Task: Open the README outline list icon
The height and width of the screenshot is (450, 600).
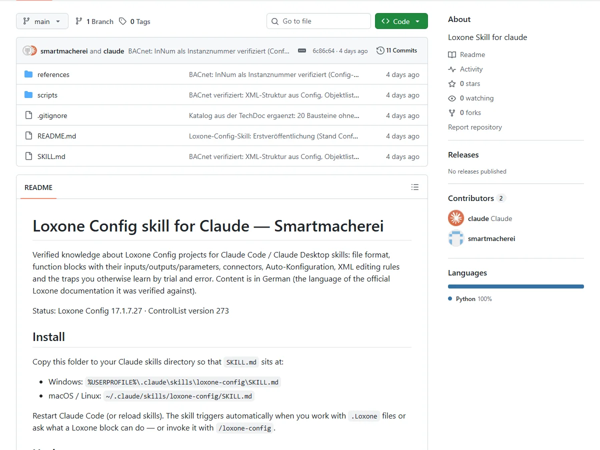Action: [414, 187]
